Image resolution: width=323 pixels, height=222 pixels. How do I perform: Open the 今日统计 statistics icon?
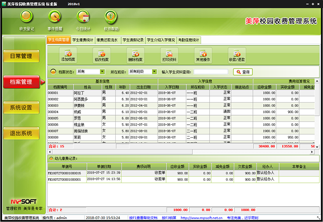84,18
